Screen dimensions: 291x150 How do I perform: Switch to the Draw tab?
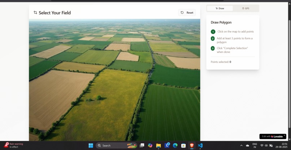click(x=220, y=8)
